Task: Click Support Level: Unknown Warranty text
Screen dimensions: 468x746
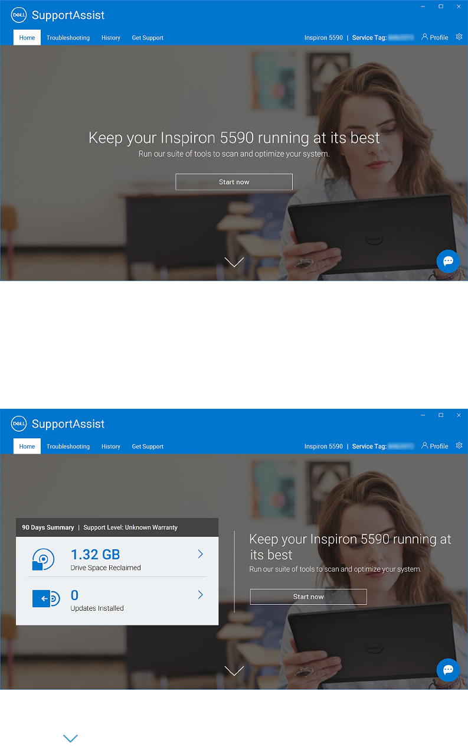Action: [x=130, y=527]
